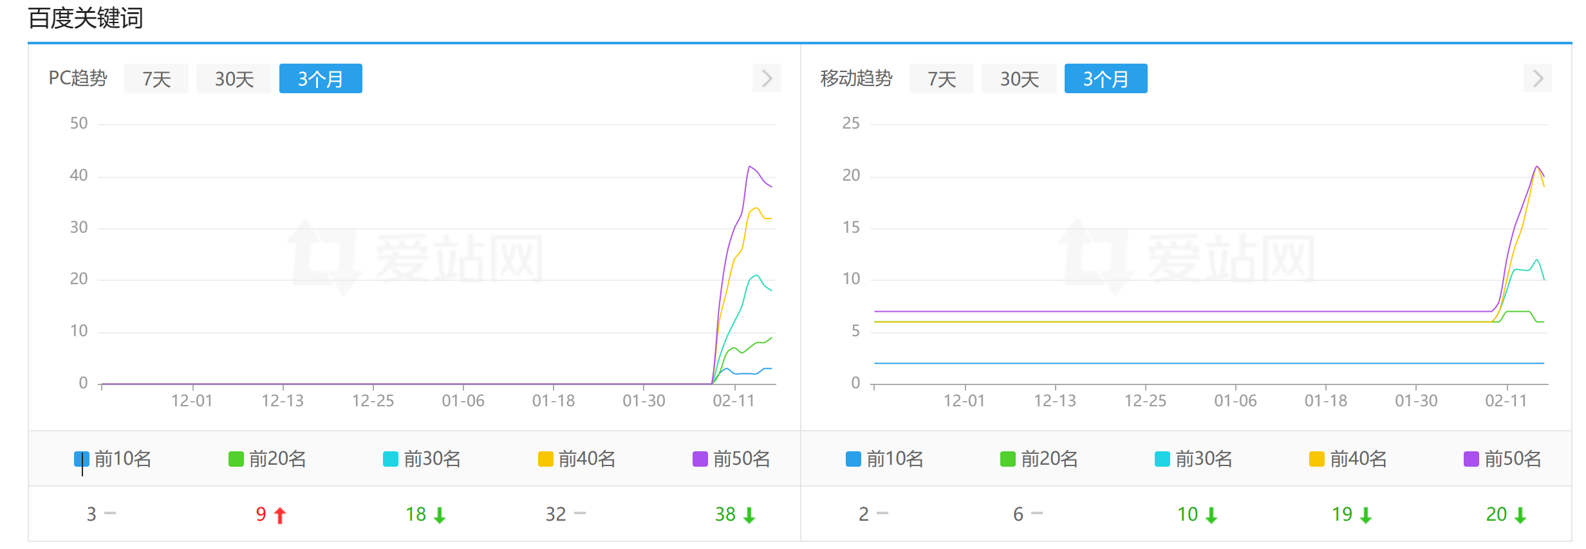Click the mobile trend next arrow
The image size is (1586, 549).
pos(1538,78)
